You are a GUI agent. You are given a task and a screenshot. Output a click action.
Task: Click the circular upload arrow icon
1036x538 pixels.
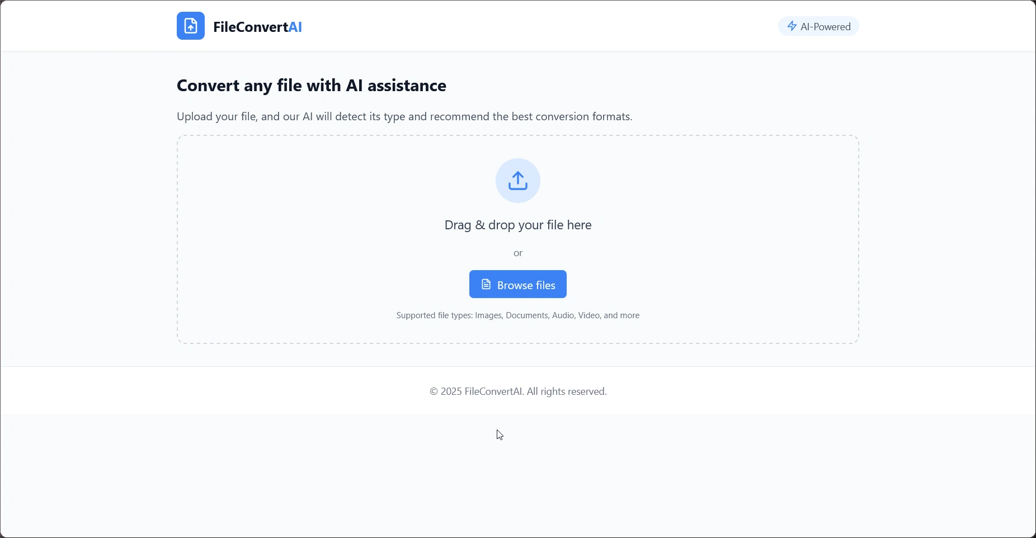(x=518, y=181)
